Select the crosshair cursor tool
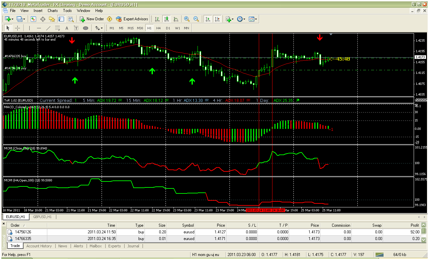429x259 pixels. pyautogui.click(x=17, y=28)
